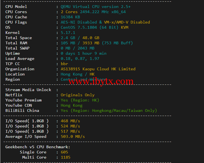The width and height of the screenshot is (204, 163).
Task: Click the bbr TCP CC value
Action: (64, 64)
